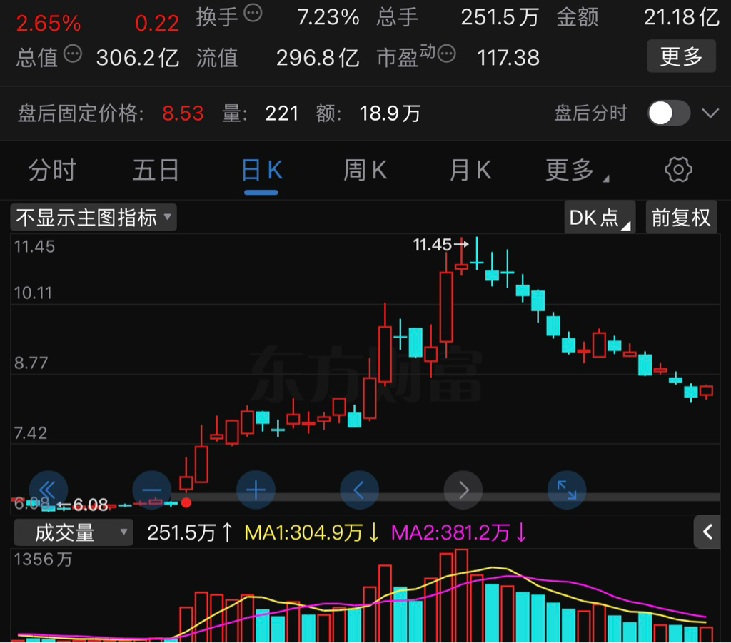
Task: Tap the 11.45 high price label
Action: (433, 245)
